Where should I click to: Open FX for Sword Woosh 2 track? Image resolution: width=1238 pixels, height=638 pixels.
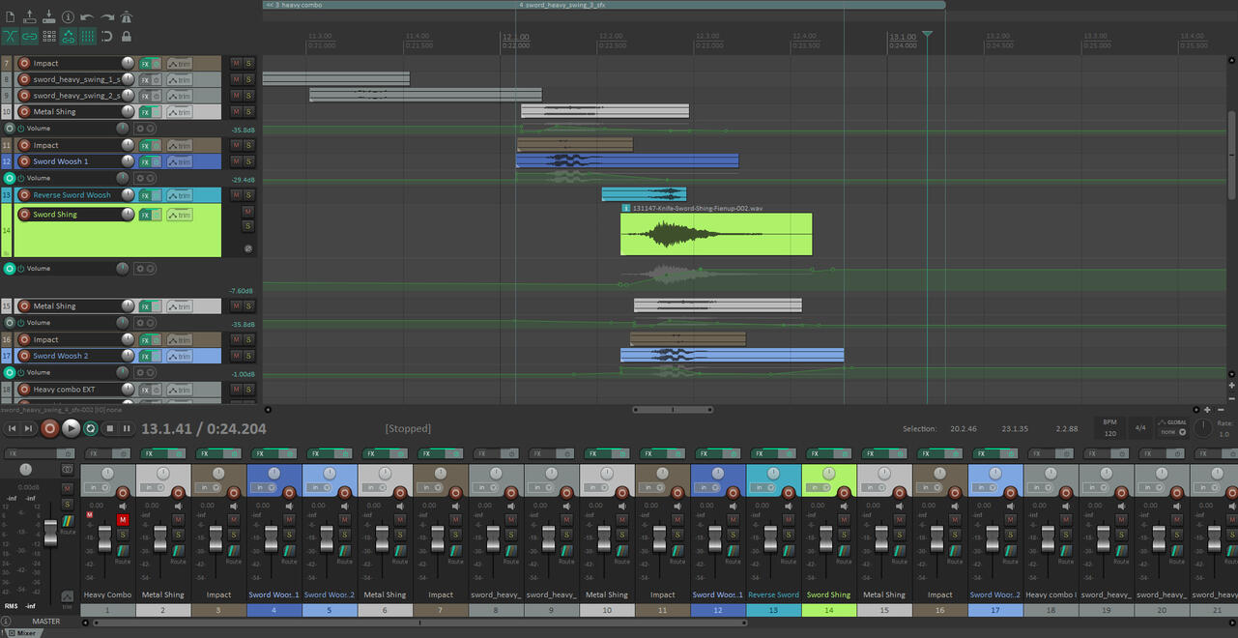click(145, 357)
